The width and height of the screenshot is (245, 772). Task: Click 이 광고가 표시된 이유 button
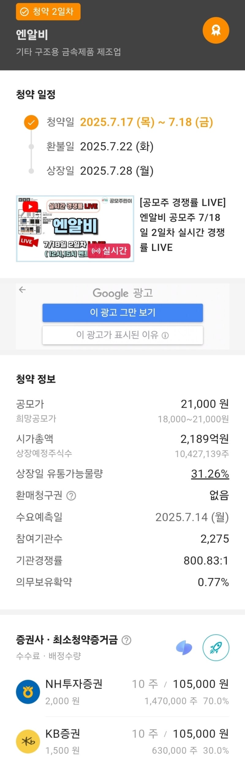click(x=123, y=335)
